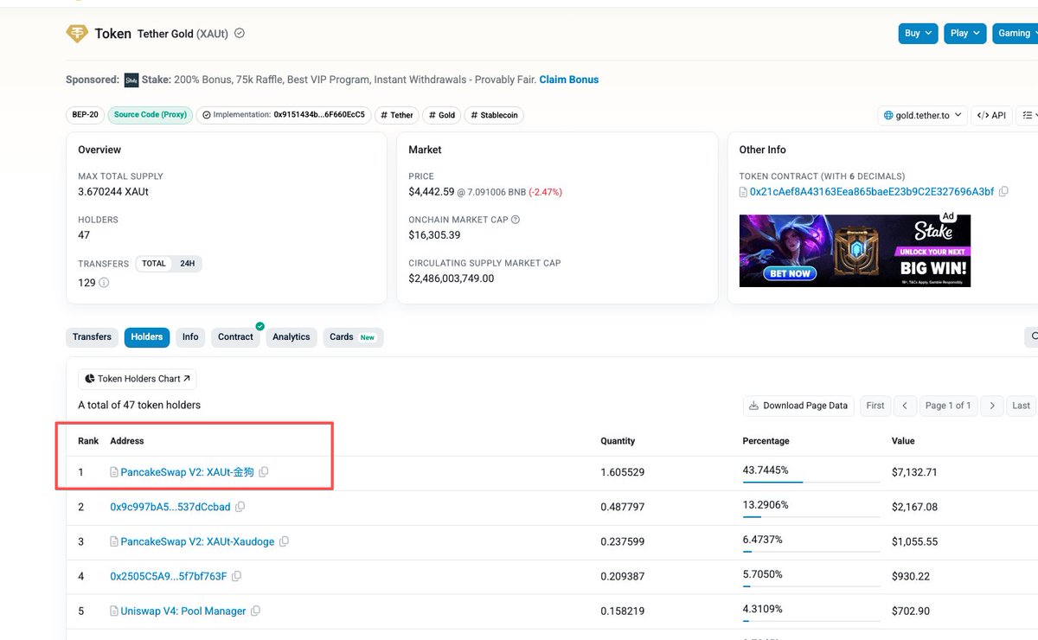Click the contract file icon beside XAUt-金狗
The image size is (1038, 640).
point(114,472)
